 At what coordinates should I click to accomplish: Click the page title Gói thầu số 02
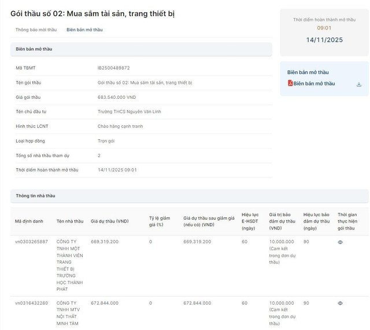pyautogui.click(x=84, y=13)
